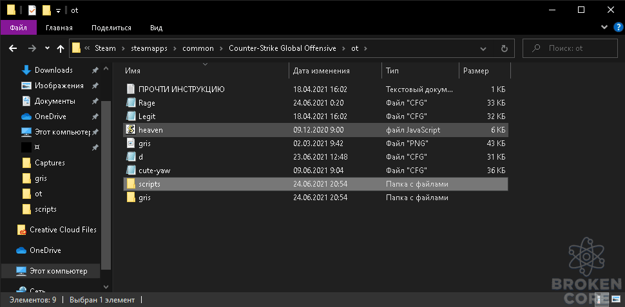The height and width of the screenshot is (307, 625).
Task: Open the Вид ribbon tab
Action: (x=156, y=28)
